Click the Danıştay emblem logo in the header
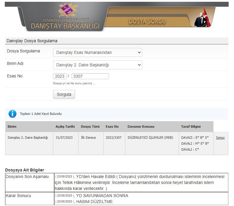This screenshot has height=206, width=234. 68,10
